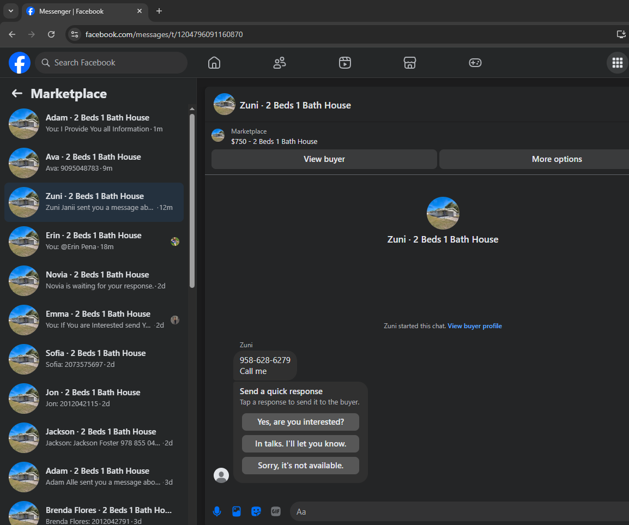Open the Emma conversation
629x525 pixels.
[94, 320]
